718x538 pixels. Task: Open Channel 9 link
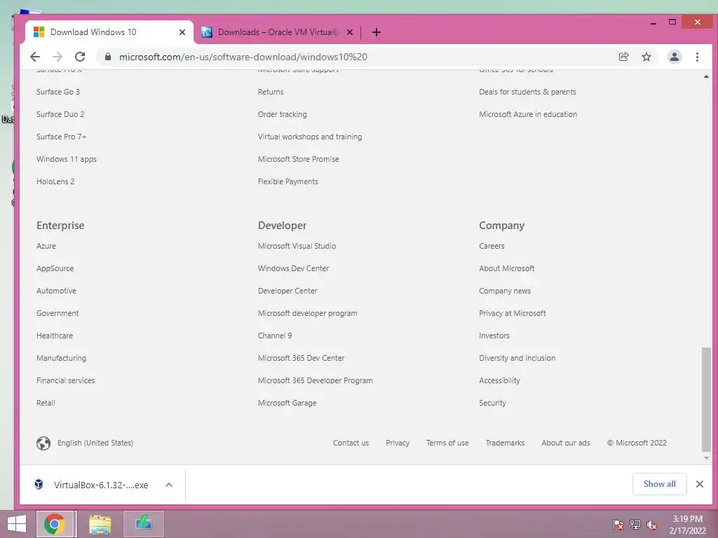(x=275, y=336)
